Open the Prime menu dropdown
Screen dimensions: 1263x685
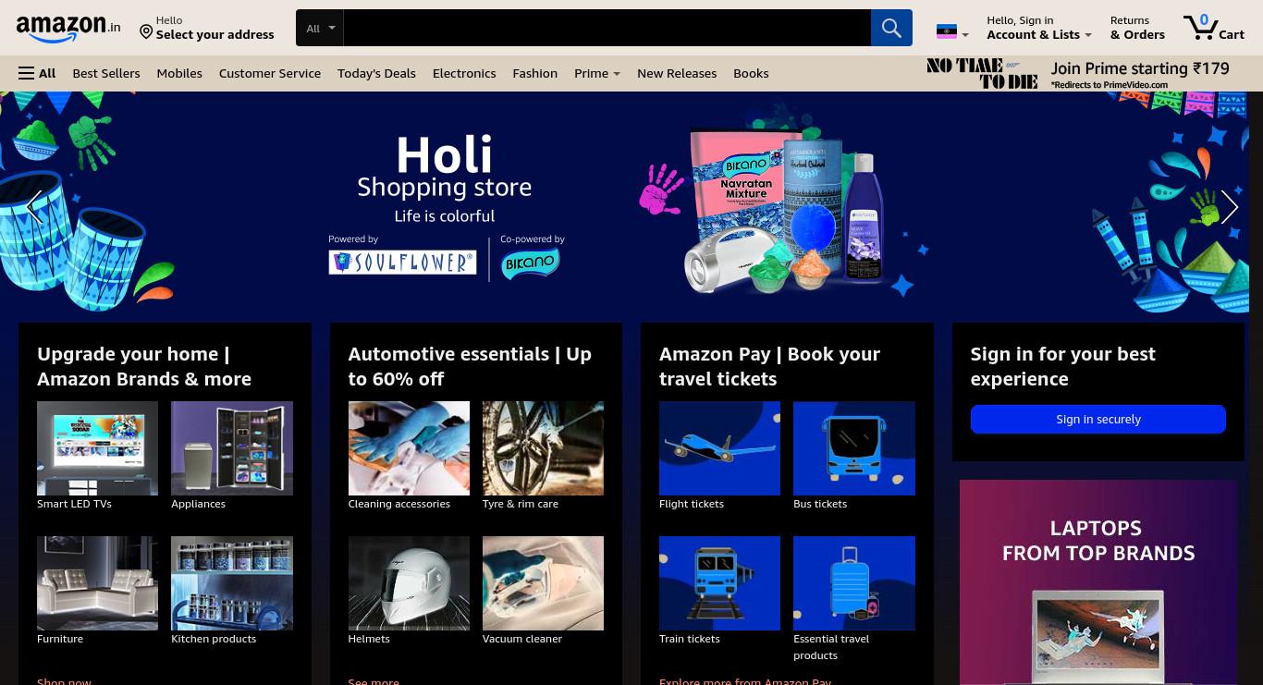[597, 73]
